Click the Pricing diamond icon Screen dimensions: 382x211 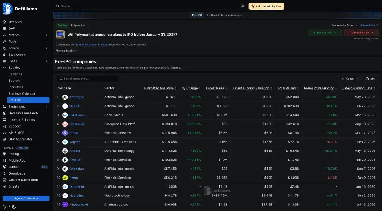[x=4, y=154]
